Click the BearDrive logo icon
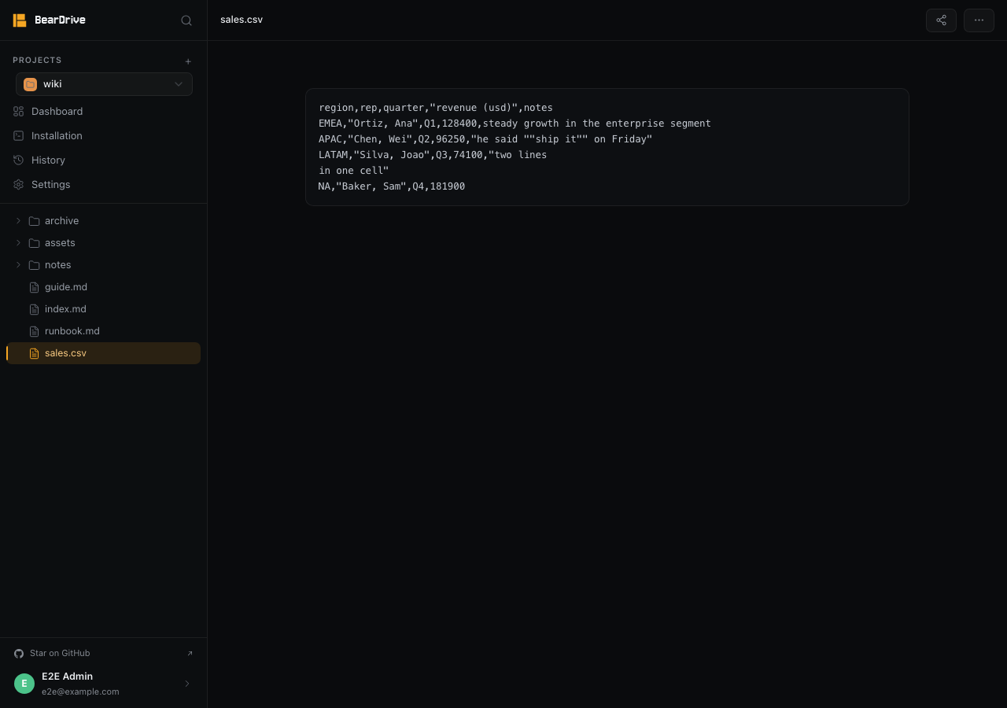This screenshot has width=1007, height=708. point(20,20)
